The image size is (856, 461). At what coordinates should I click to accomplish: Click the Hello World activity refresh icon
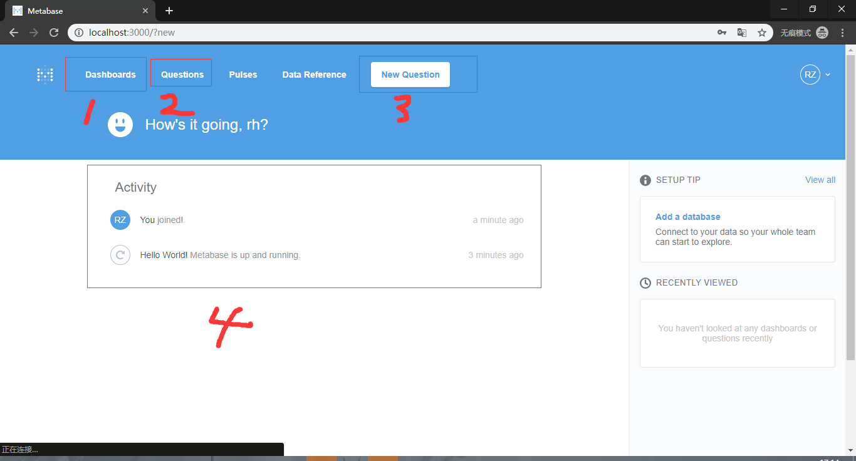[x=120, y=255]
